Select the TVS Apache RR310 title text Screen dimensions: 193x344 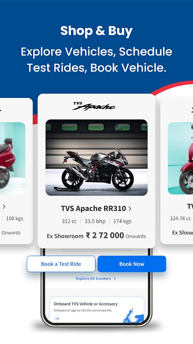point(93,208)
